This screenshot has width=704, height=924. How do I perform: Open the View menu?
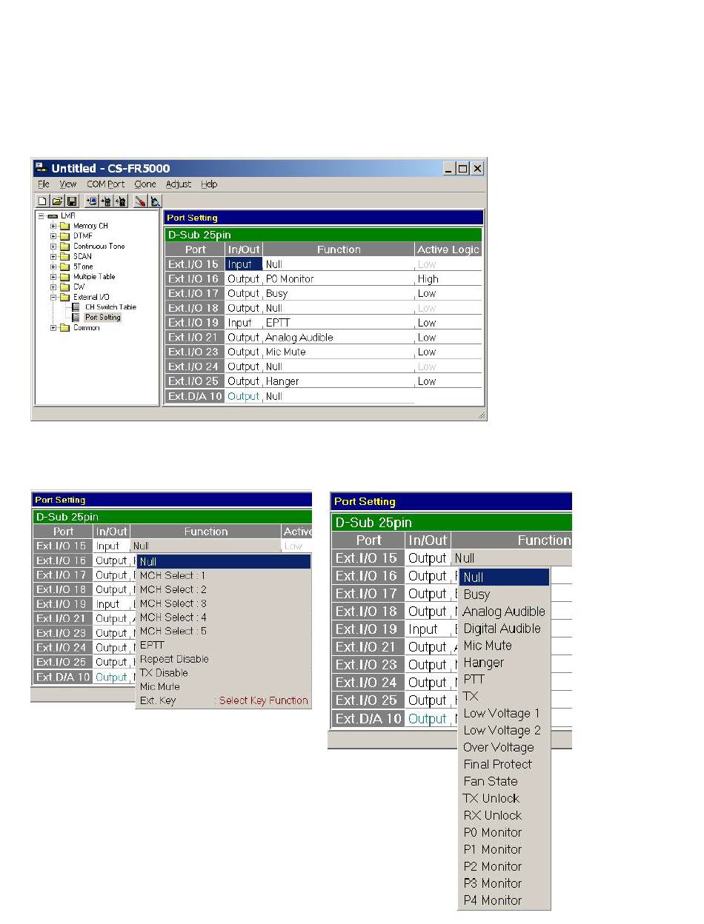pyautogui.click(x=68, y=184)
